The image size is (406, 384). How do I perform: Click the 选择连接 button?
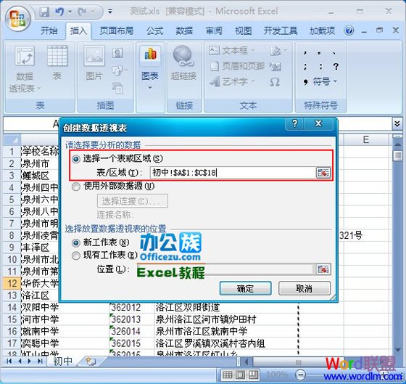[132, 201]
